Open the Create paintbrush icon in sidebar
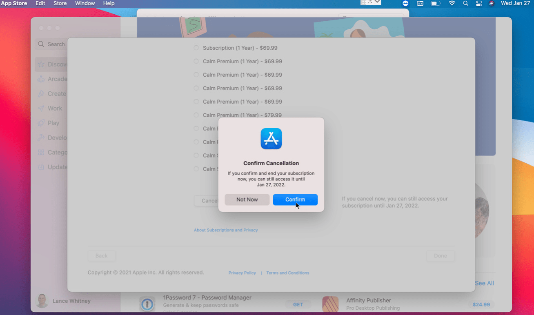This screenshot has width=534, height=315. coord(41,93)
